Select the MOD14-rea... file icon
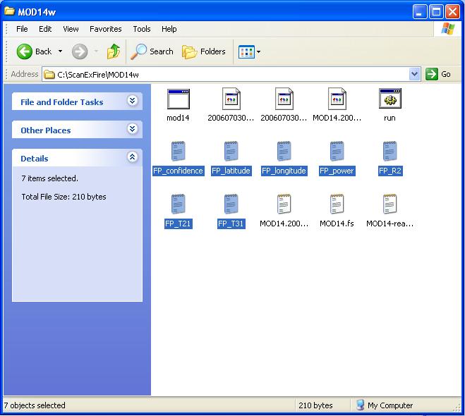The height and width of the screenshot is (416, 465). pyautogui.click(x=389, y=204)
